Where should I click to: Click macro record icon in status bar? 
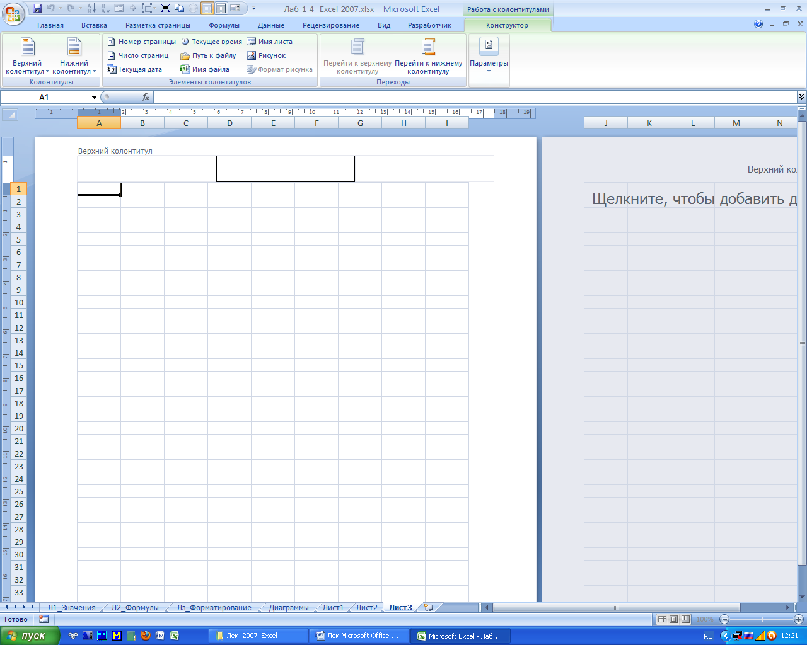coord(44,619)
